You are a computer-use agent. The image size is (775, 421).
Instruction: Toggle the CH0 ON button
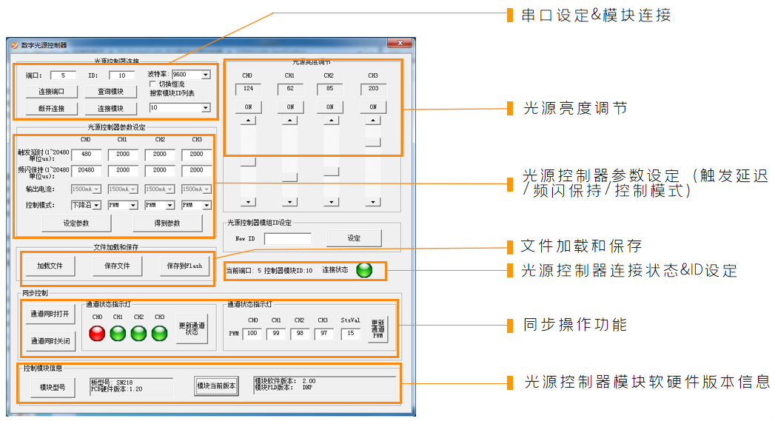(x=248, y=107)
